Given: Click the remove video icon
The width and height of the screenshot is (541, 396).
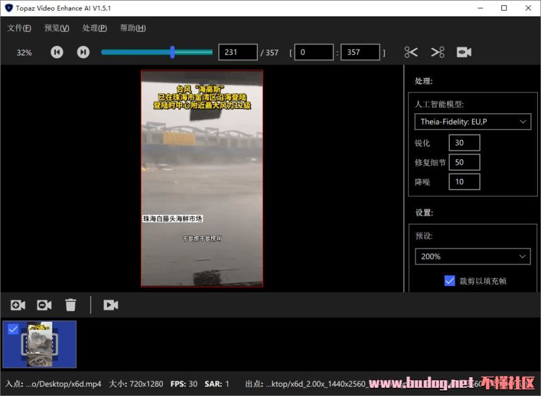Looking at the screenshot, I should coord(44,305).
